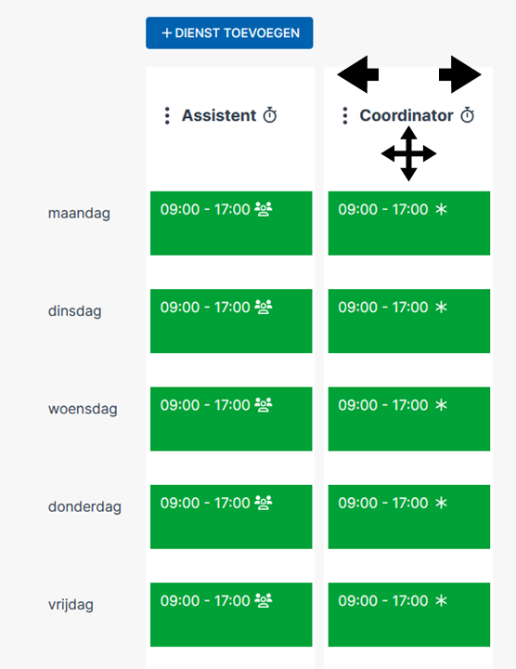Click the stopwatch icon next to Coordinator
516x669 pixels.
pyautogui.click(x=468, y=115)
